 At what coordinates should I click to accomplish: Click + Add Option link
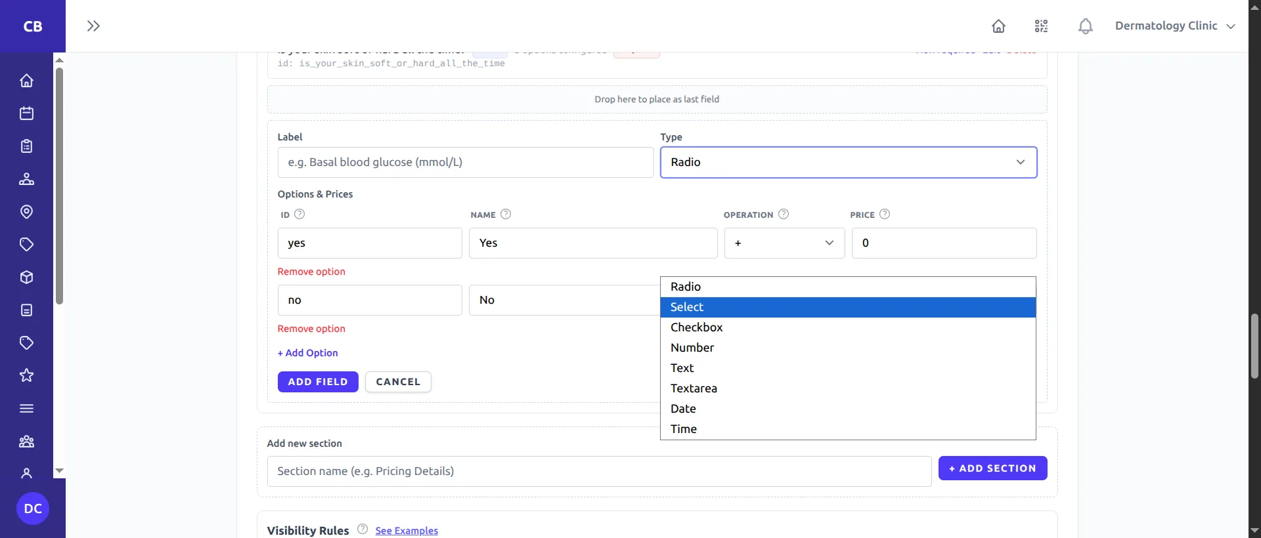coord(307,353)
